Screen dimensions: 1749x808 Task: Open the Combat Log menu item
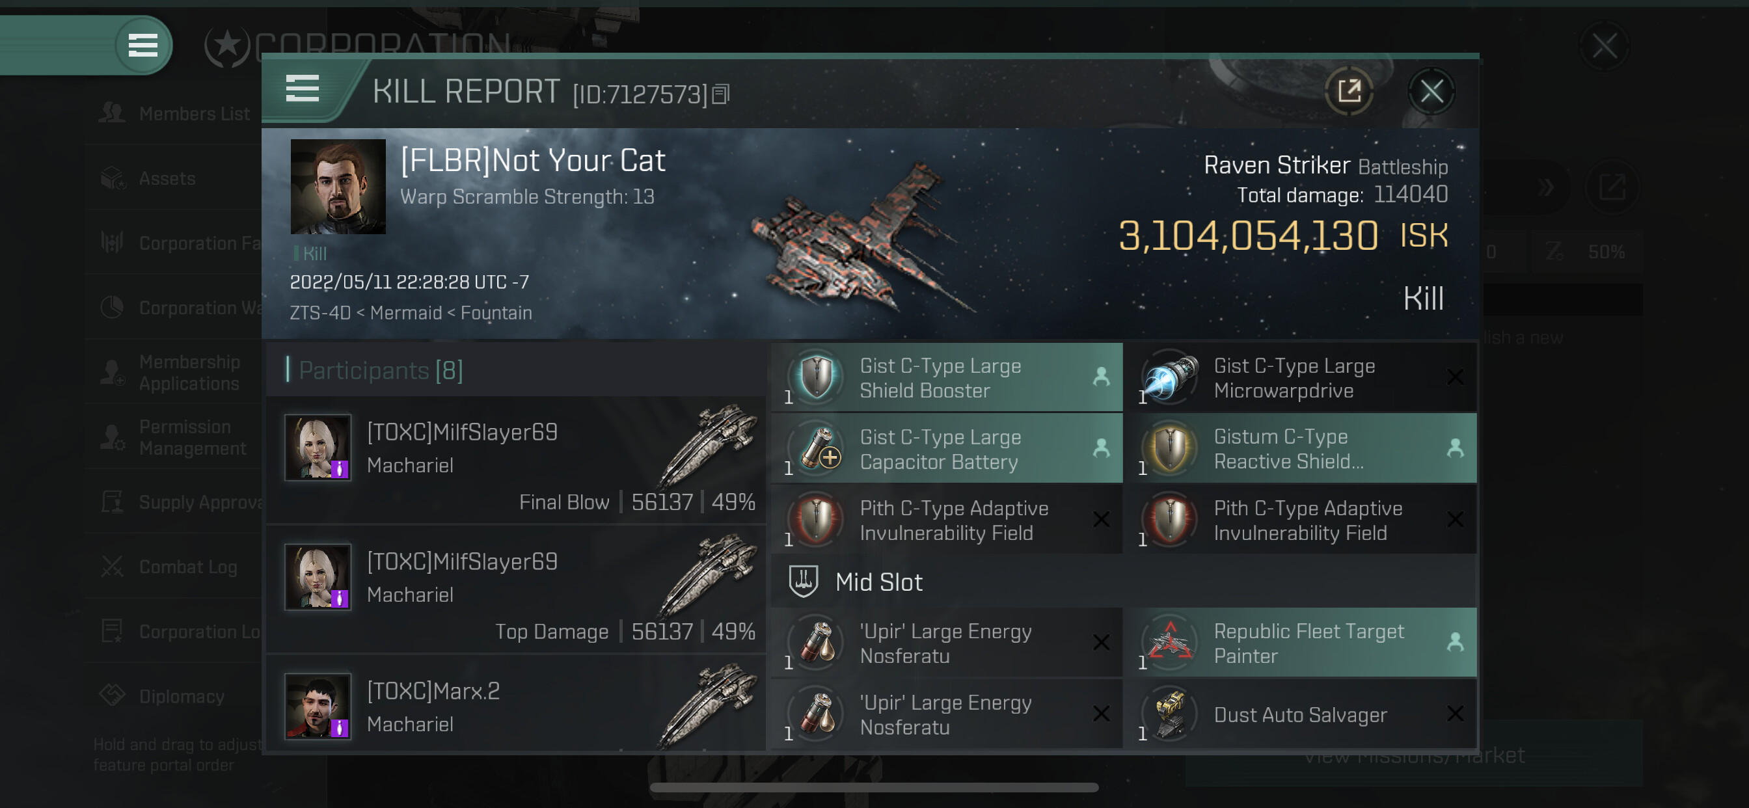[x=187, y=566]
